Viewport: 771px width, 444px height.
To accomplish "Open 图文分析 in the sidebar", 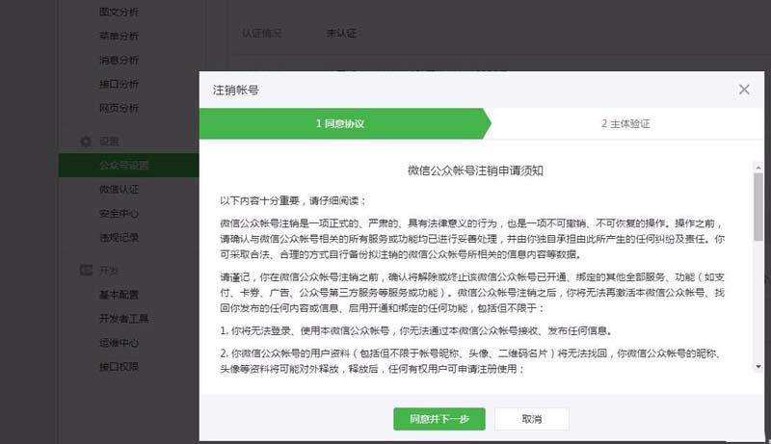I will tap(119, 12).
